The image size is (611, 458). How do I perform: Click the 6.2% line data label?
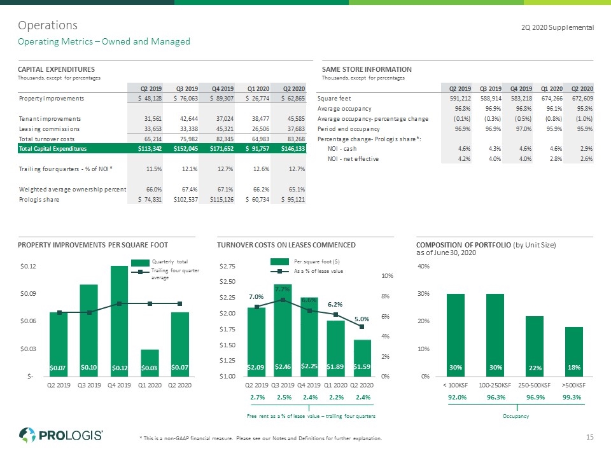pos(335,304)
